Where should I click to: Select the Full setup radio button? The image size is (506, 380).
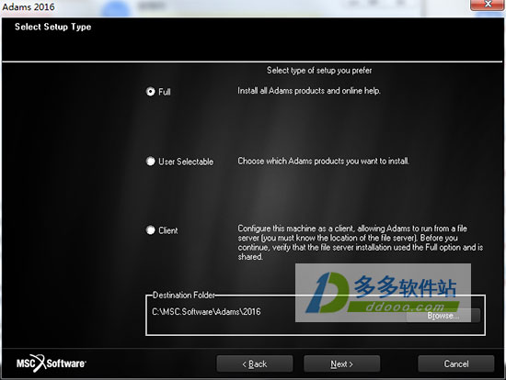pos(150,92)
